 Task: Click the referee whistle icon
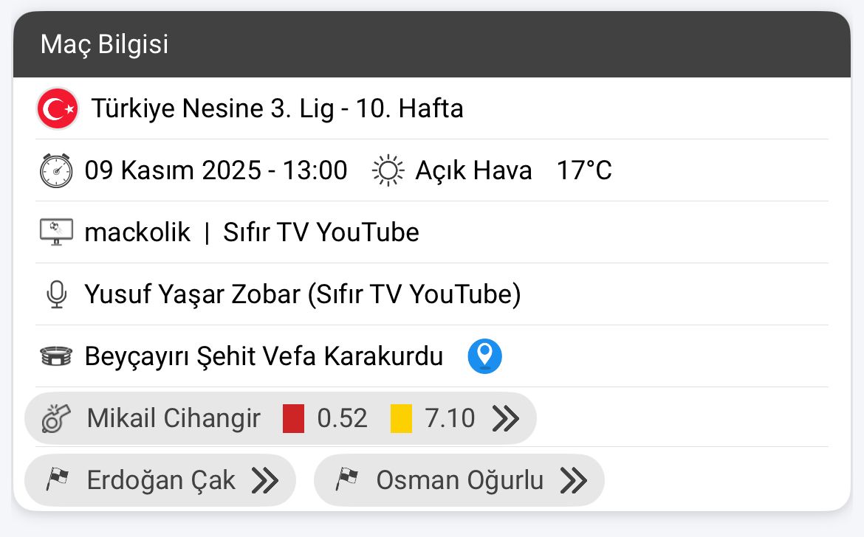pyautogui.click(x=56, y=419)
